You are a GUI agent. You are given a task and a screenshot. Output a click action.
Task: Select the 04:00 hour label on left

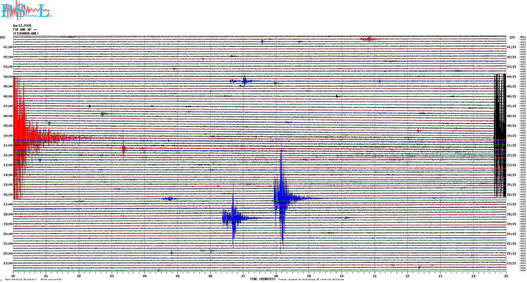point(8,77)
